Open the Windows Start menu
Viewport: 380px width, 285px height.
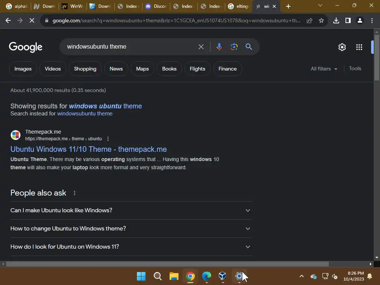coord(141,276)
